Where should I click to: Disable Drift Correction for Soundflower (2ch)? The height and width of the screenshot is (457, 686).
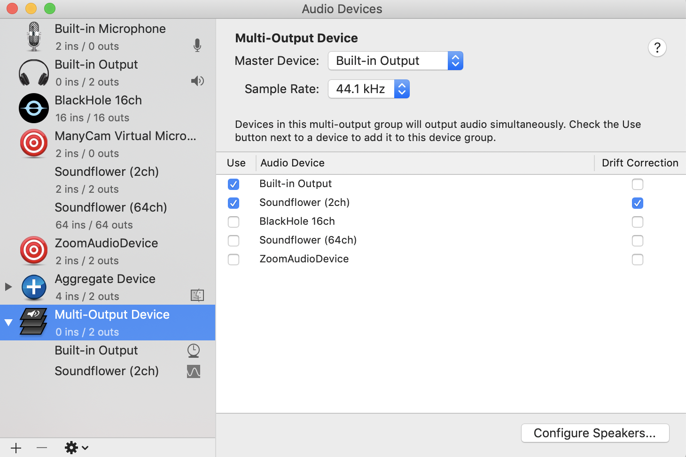638,203
